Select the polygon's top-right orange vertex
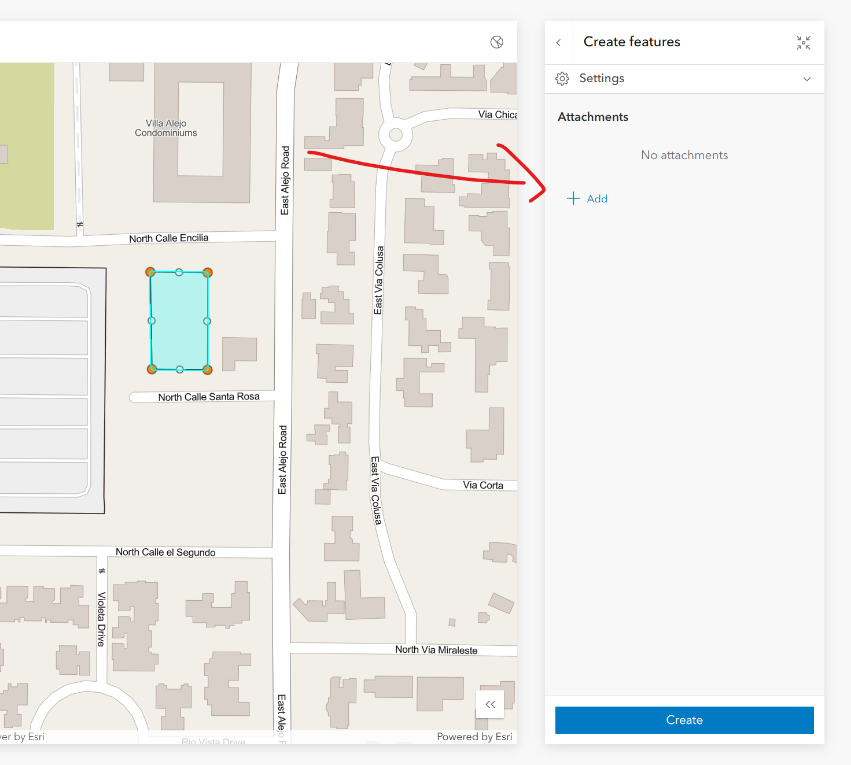851x765 pixels. (208, 272)
